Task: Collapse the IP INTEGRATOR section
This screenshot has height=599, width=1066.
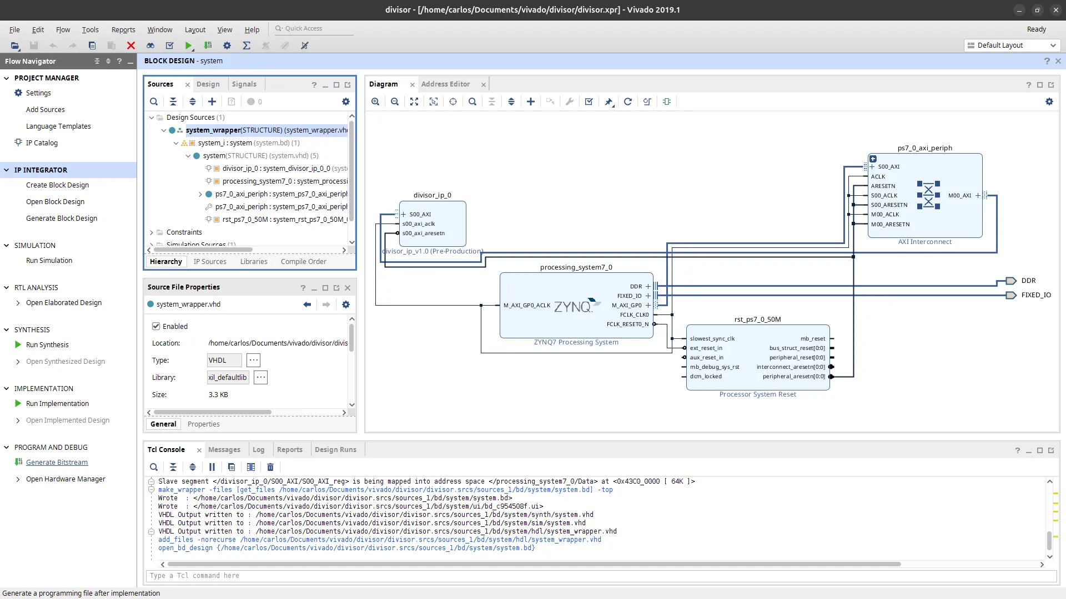Action: click(x=7, y=170)
